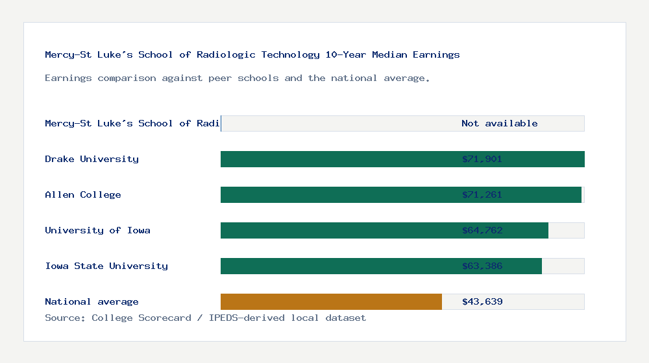
Task: Select the 'Iowa State University' label
Action: pos(106,266)
